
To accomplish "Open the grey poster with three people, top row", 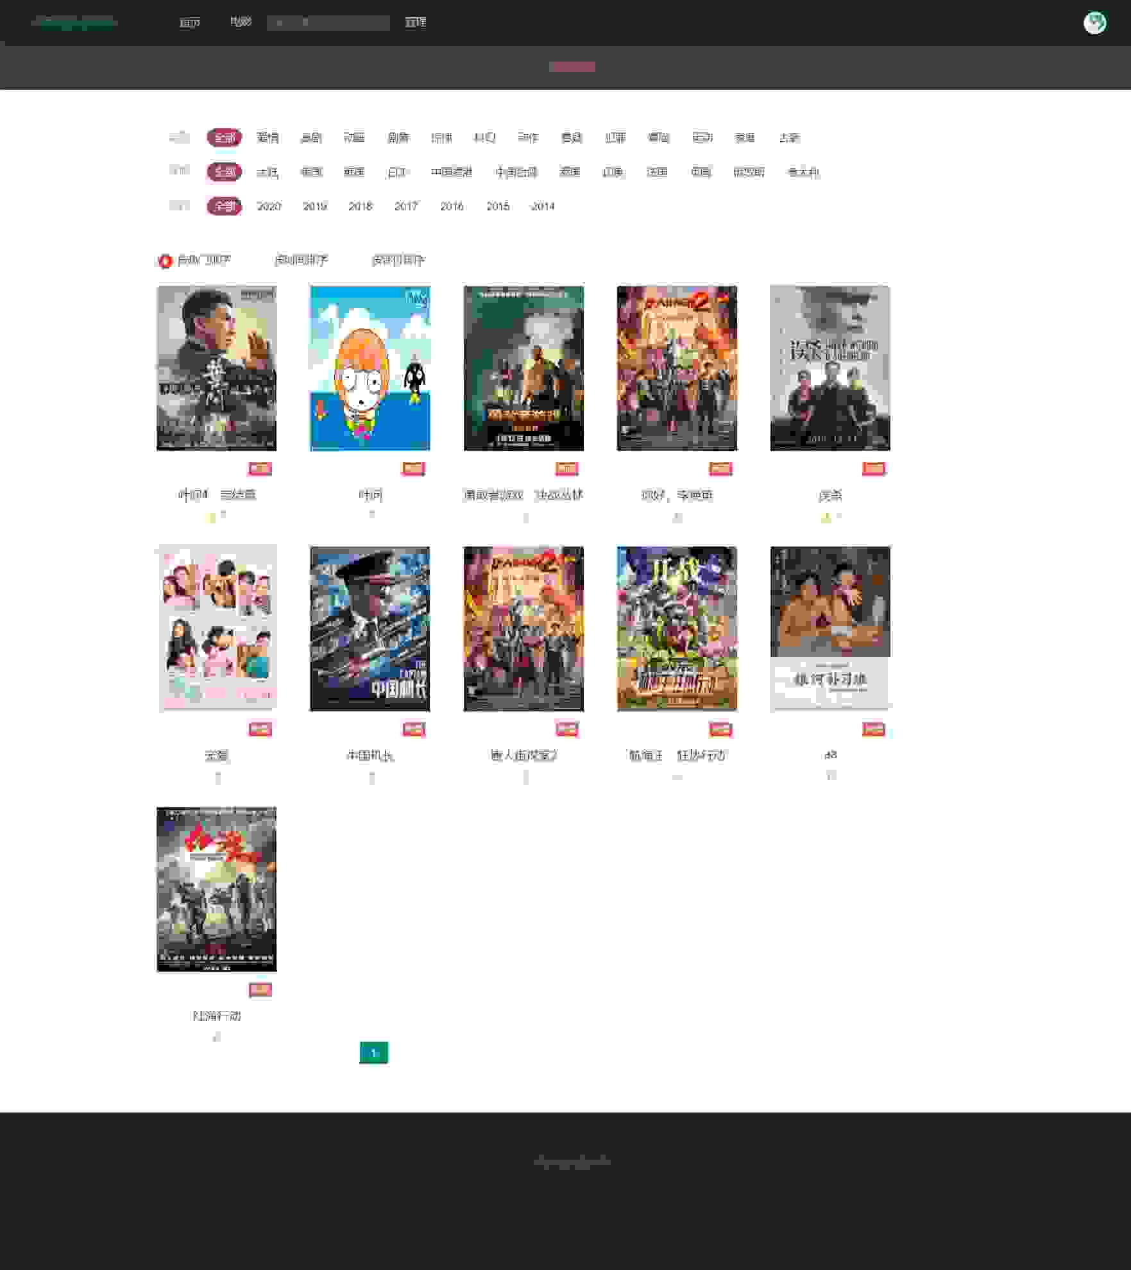I will (830, 368).
